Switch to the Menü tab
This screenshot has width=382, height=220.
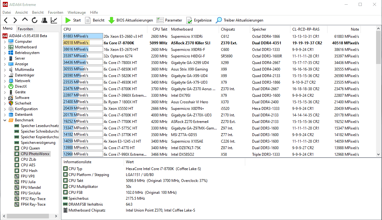(8, 29)
